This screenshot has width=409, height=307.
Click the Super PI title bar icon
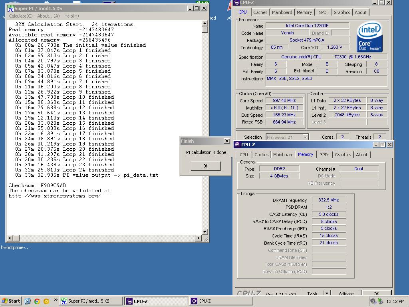pyautogui.click(x=10, y=8)
